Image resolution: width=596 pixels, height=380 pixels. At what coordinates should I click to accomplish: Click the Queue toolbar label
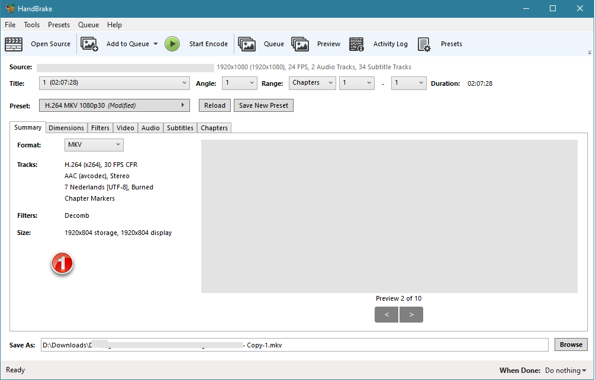click(274, 44)
